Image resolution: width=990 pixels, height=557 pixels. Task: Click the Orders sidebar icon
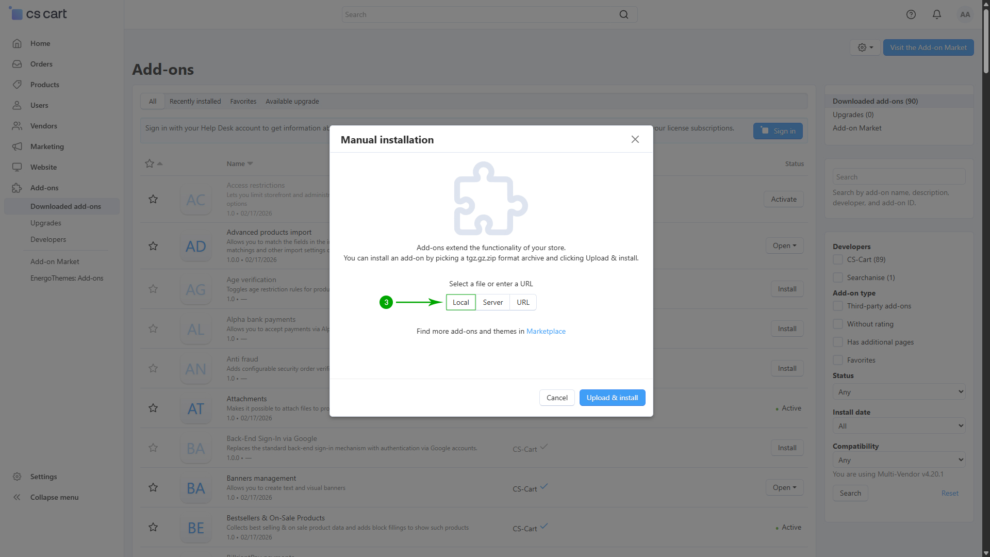[17, 64]
